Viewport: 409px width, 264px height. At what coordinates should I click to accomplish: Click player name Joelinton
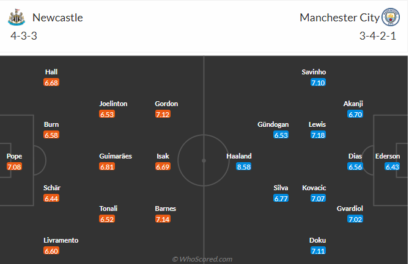tap(114, 104)
